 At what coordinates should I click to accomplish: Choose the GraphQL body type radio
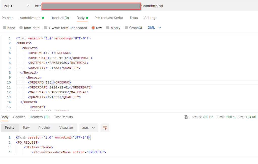click(127, 28)
